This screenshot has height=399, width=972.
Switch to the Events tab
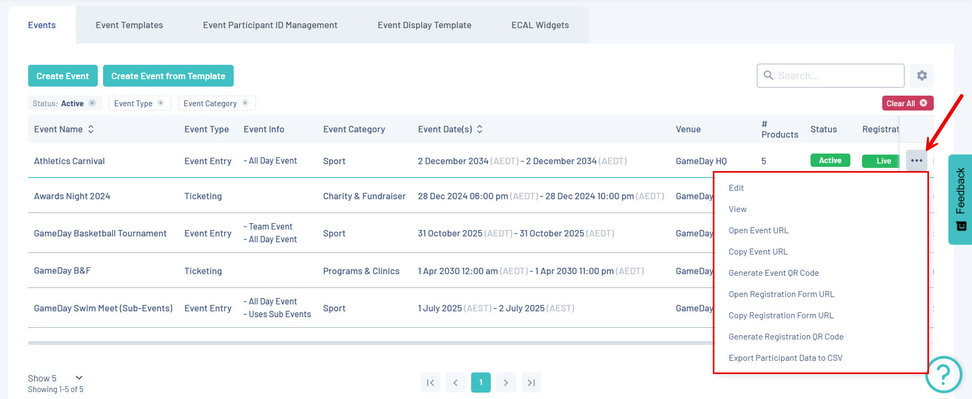pyautogui.click(x=42, y=25)
